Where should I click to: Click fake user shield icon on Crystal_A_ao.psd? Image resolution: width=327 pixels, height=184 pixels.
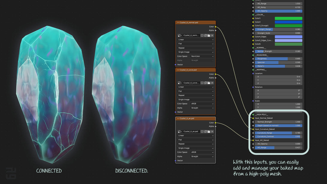202,131
